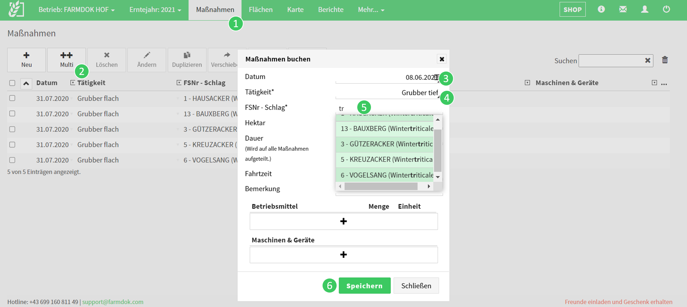Click the Verschieben arrow toolbar button
The image size is (687, 307).
pos(223,60)
